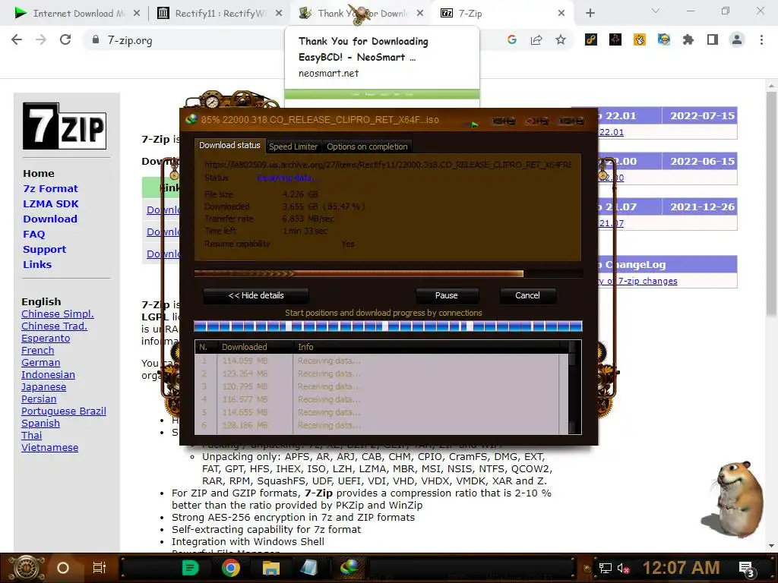Viewport: 778px width, 583px height.
Task: Open the infinity-symbol extension icon
Action: point(590,39)
